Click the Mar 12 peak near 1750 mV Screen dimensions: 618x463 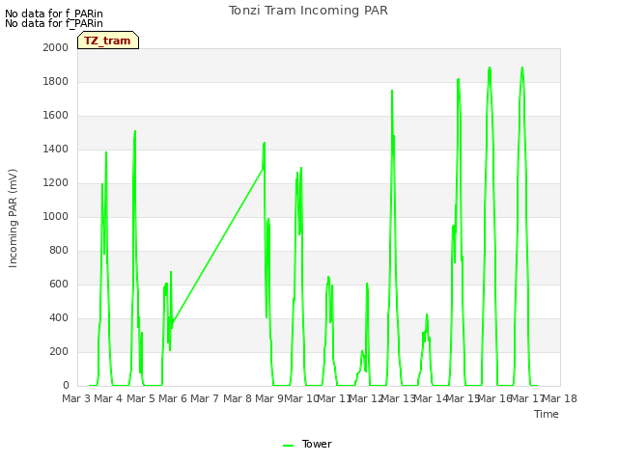tap(392, 91)
